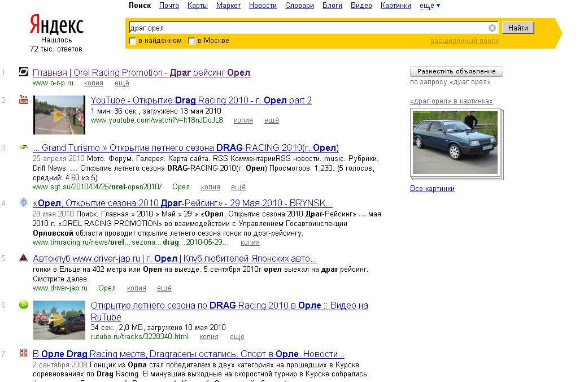
Task: Switch to Карты tab
Action: (198, 6)
